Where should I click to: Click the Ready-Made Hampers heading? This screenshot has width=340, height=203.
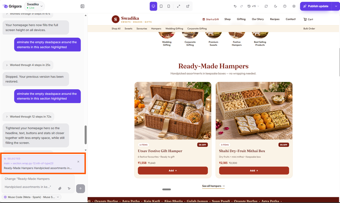pyautogui.click(x=213, y=66)
